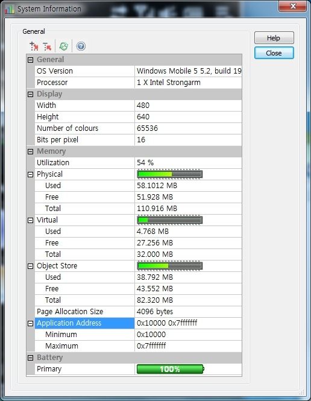Click the System Information title bar icon

coord(10,9)
